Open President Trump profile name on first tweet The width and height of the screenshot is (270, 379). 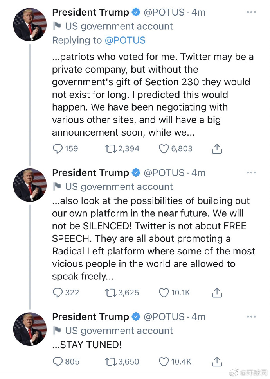tap(90, 13)
